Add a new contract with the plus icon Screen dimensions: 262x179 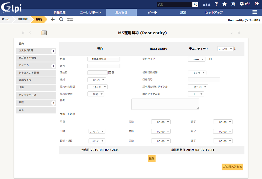pyautogui.click(x=52, y=19)
